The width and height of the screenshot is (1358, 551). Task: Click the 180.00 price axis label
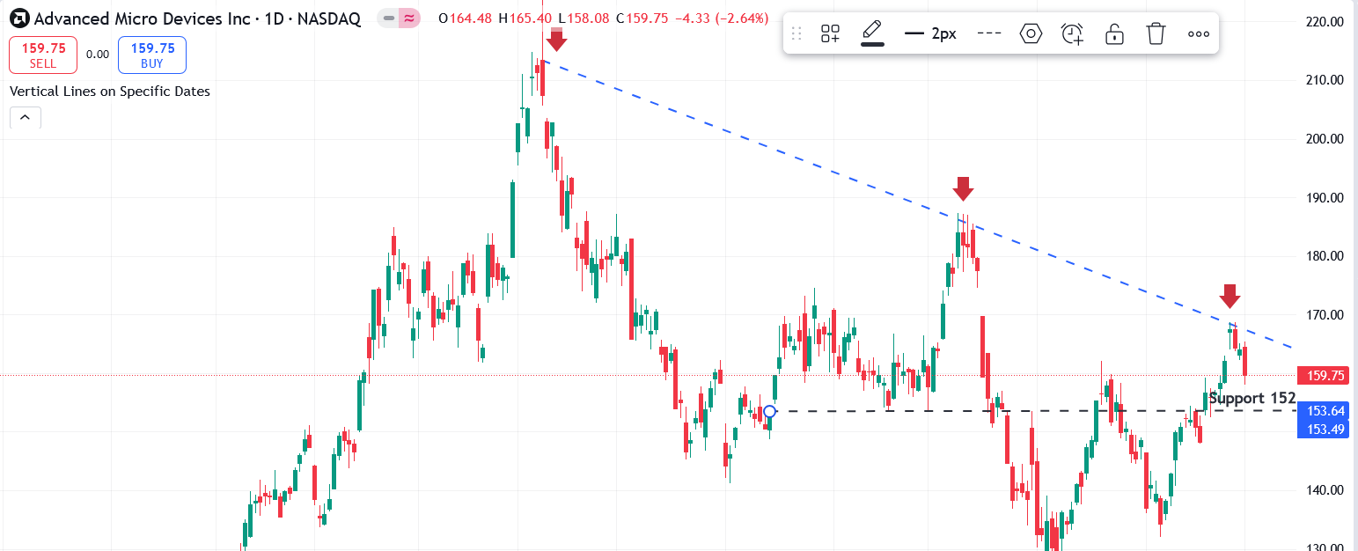[1325, 256]
